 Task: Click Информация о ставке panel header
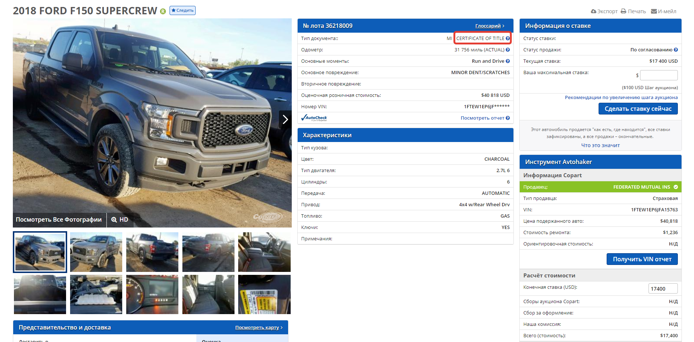coord(600,26)
